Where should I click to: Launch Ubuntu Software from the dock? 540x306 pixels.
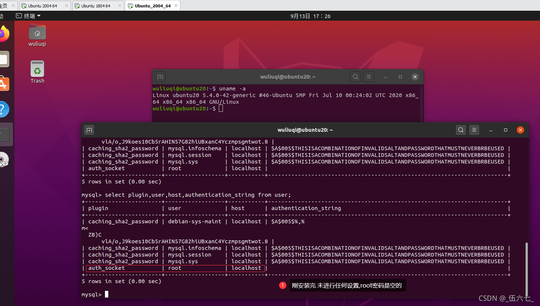(x=4, y=84)
